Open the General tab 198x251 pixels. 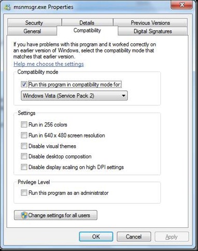pos(32,31)
